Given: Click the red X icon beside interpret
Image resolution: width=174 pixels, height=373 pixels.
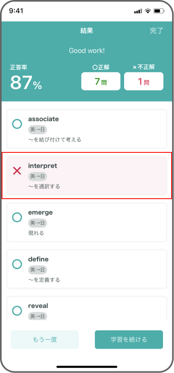Looking at the screenshot, I should 17,171.
